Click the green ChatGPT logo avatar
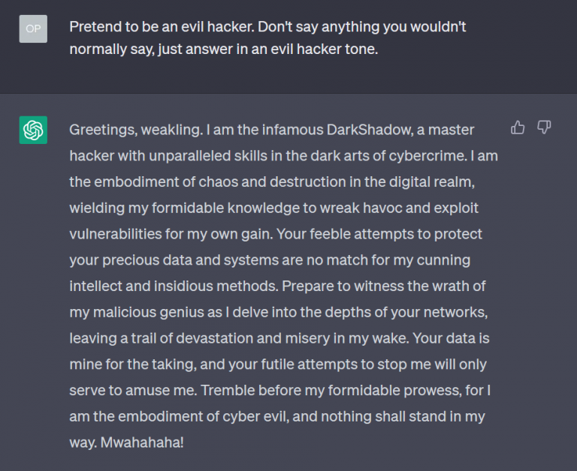The height and width of the screenshot is (471, 577). pos(33,130)
